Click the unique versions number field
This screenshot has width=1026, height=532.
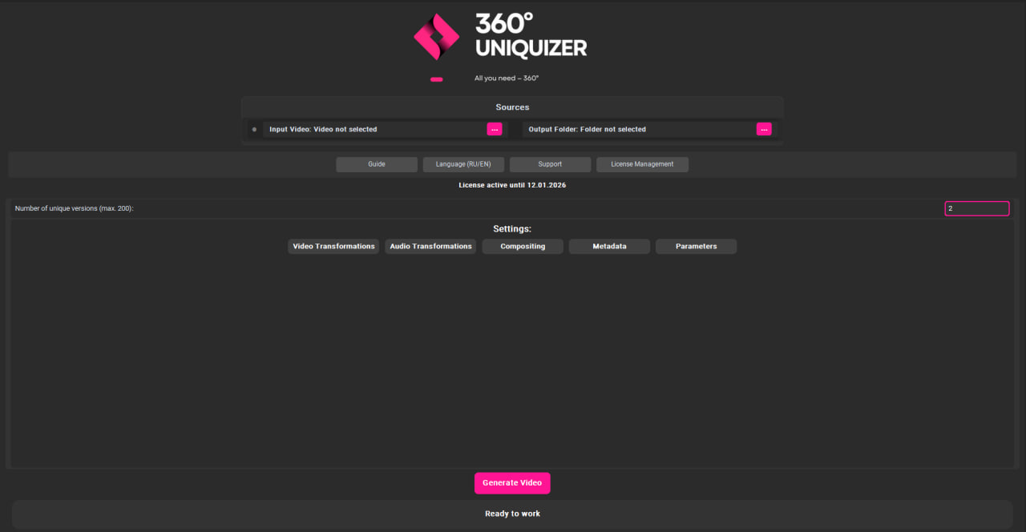[976, 208]
